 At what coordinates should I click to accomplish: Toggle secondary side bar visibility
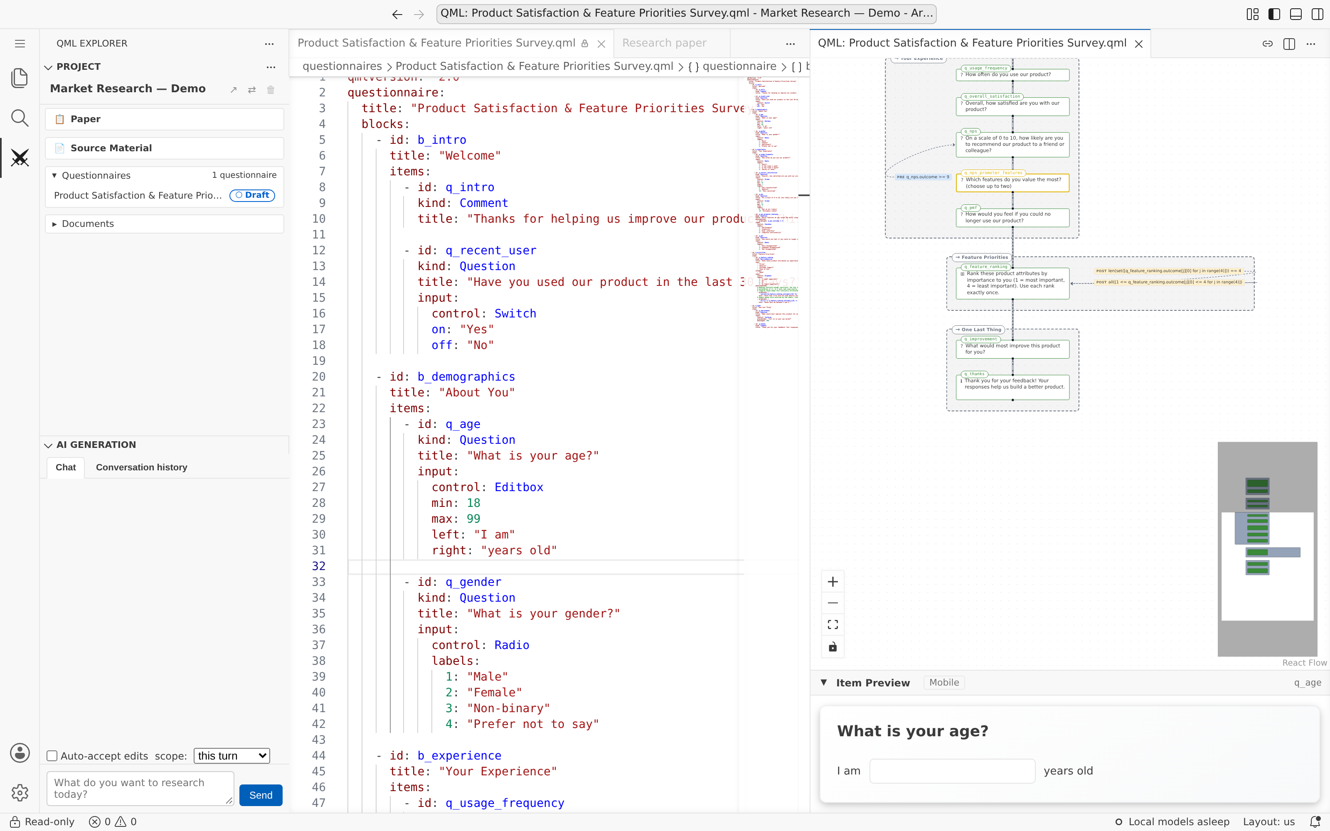[x=1318, y=14]
